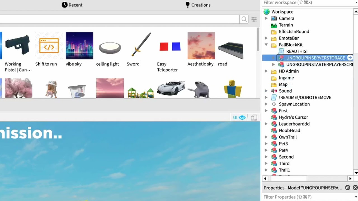The height and width of the screenshot is (201, 358).
Task: Select the Trail1 model icon
Action: [x=274, y=170]
